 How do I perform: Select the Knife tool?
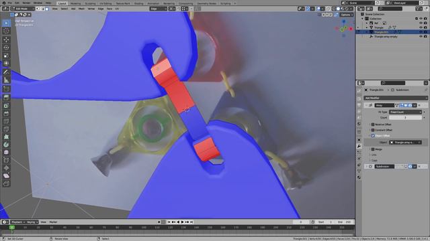point(6,129)
